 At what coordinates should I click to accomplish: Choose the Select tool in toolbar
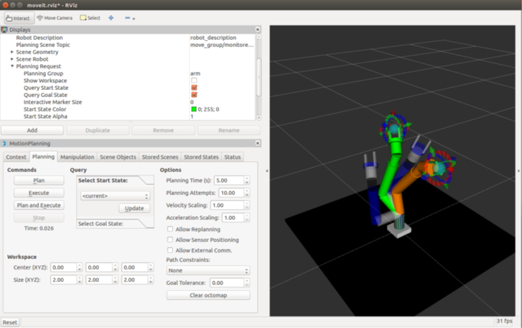click(90, 18)
